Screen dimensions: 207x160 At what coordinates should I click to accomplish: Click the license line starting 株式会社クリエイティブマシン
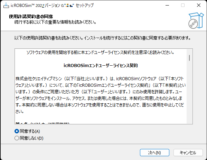tap(100, 79)
